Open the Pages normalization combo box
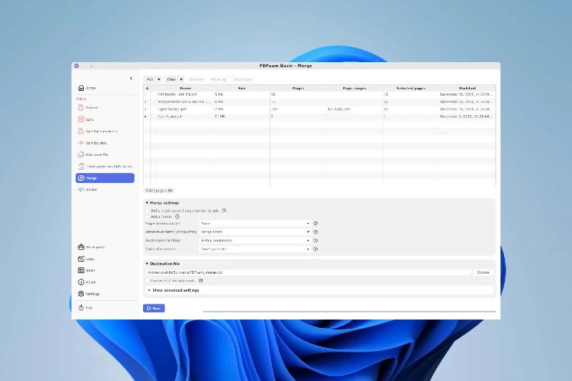Viewport: 572px width, 381px height. 255,223
